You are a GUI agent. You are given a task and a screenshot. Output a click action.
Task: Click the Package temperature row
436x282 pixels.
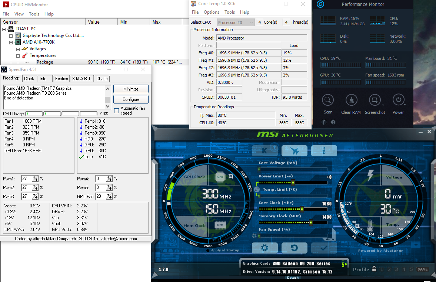95,62
